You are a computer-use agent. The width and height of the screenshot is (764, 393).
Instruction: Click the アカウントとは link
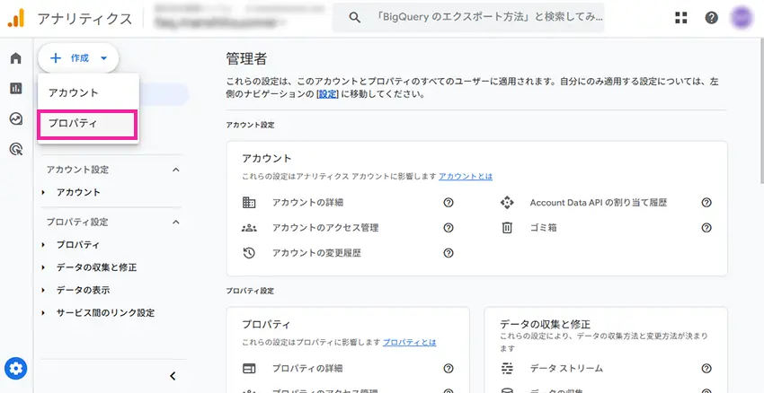(465, 177)
